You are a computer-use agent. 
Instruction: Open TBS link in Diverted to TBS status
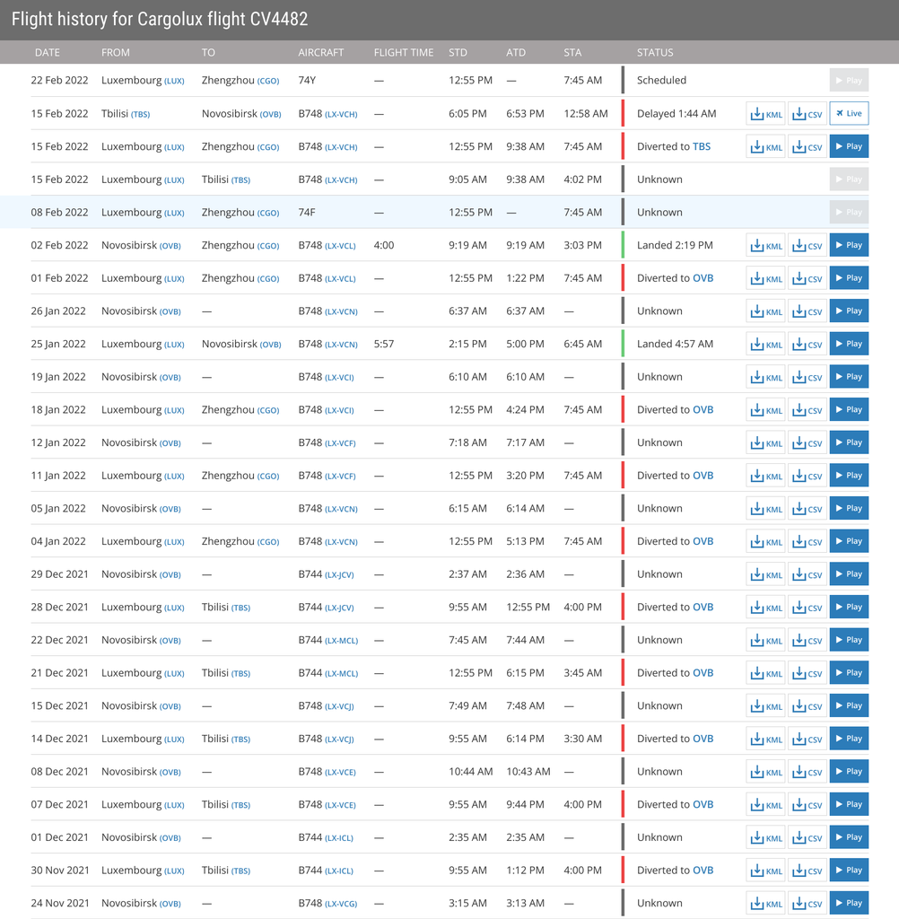(x=702, y=146)
